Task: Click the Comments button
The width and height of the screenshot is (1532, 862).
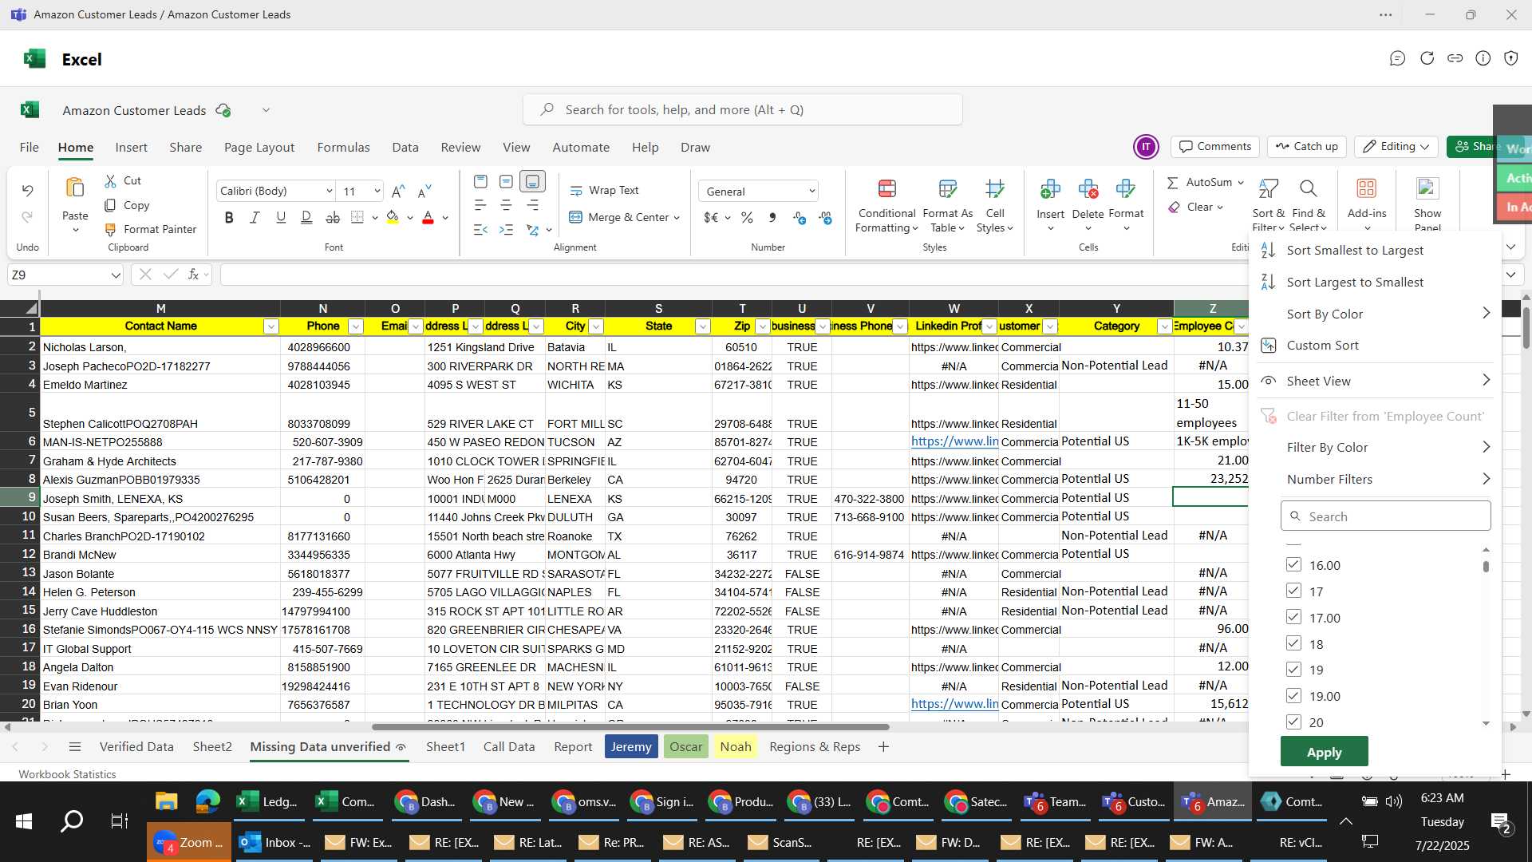Action: pos(1215,147)
